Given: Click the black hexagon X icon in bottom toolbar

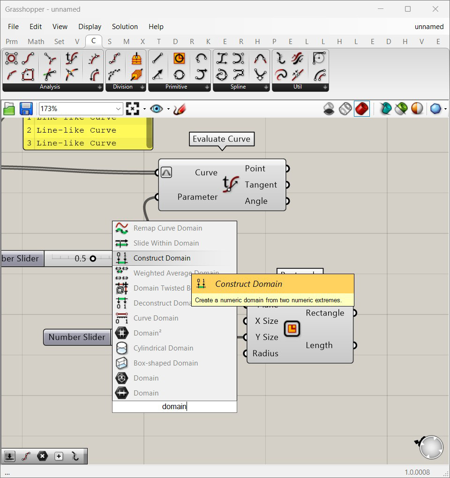Looking at the screenshot, I should [x=42, y=456].
